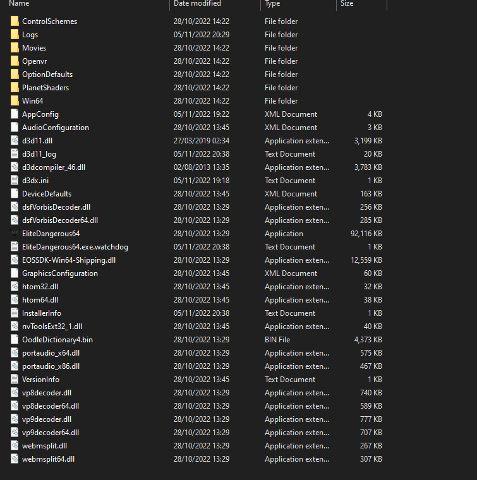Click the 3,199 KB size value
The image size is (477, 480).
(368, 141)
